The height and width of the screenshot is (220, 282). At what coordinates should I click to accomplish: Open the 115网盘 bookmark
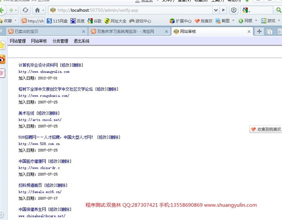57,21
